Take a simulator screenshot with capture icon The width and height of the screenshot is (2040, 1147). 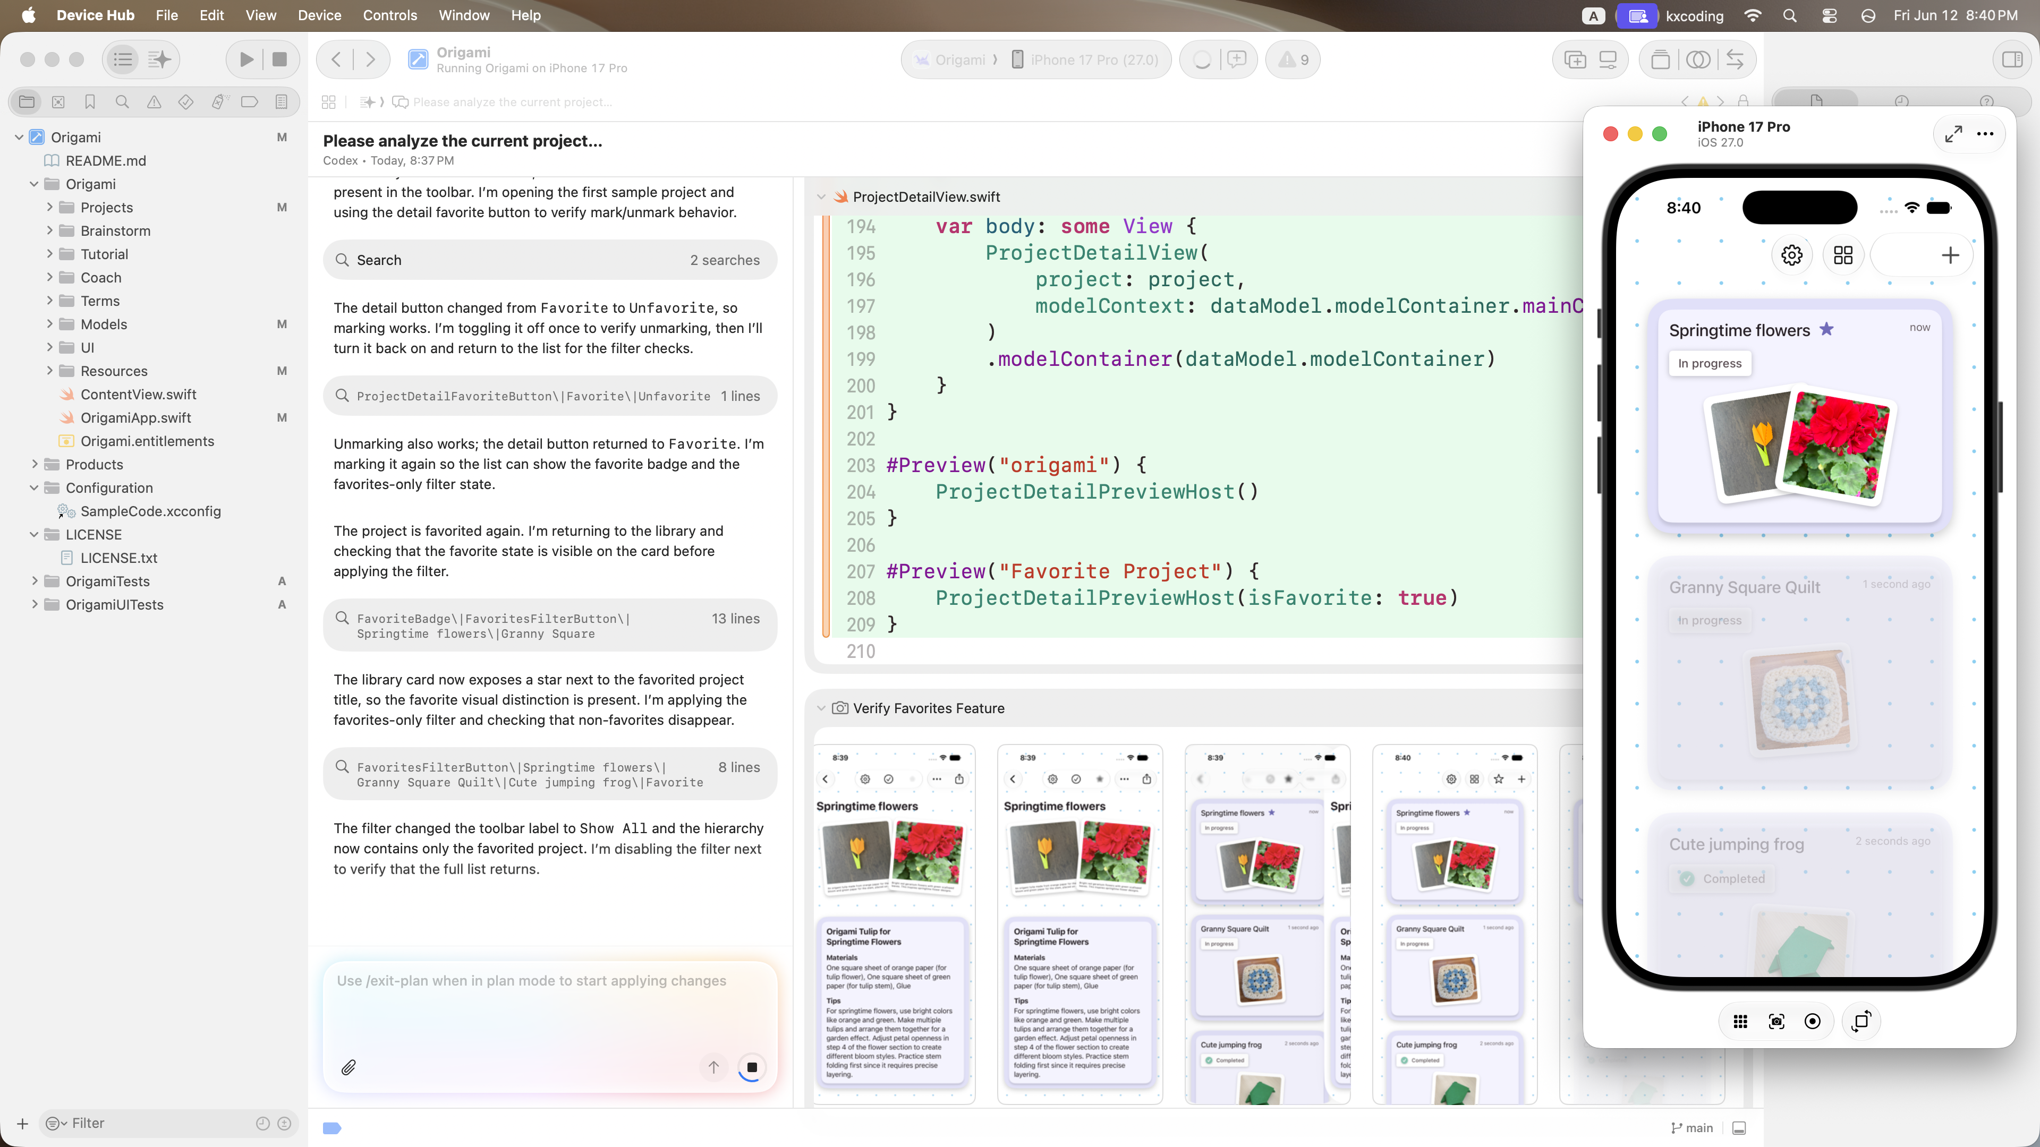(x=1776, y=1021)
